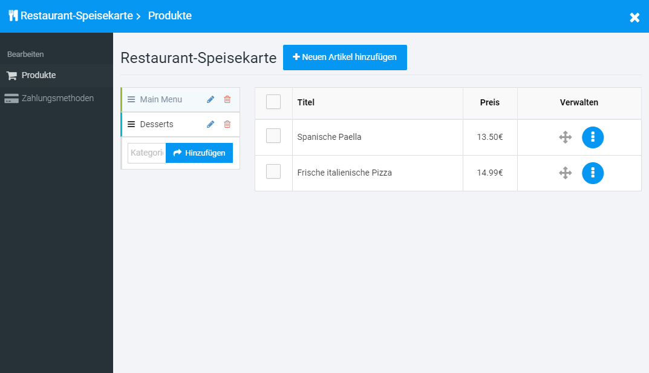Edit the Desserts category with pencil icon
Image resolution: width=649 pixels, height=373 pixels.
210,124
